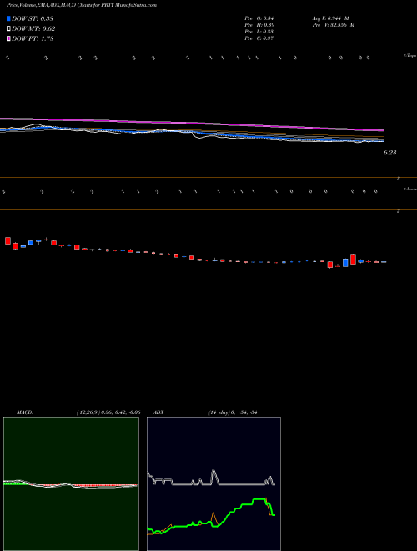Screen dimensions: 417x551
Task: Open the MACD indicator chart
Action: click(x=71, y=484)
